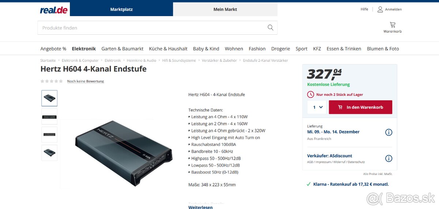The width and height of the screenshot is (439, 209).
Task: Click the Anmelden link
Action: click(x=393, y=9)
